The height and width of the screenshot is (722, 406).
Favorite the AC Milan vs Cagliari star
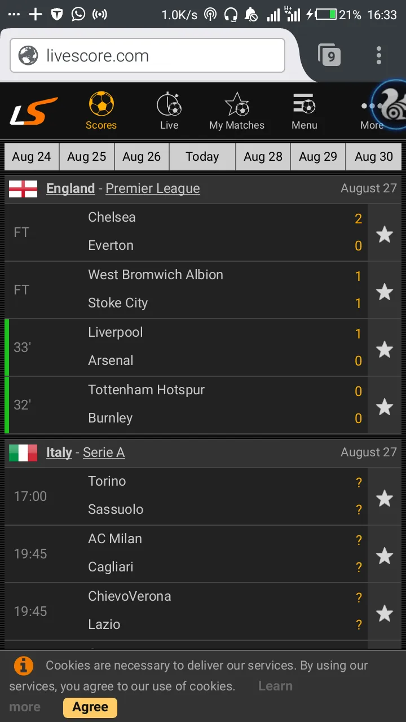(x=385, y=555)
